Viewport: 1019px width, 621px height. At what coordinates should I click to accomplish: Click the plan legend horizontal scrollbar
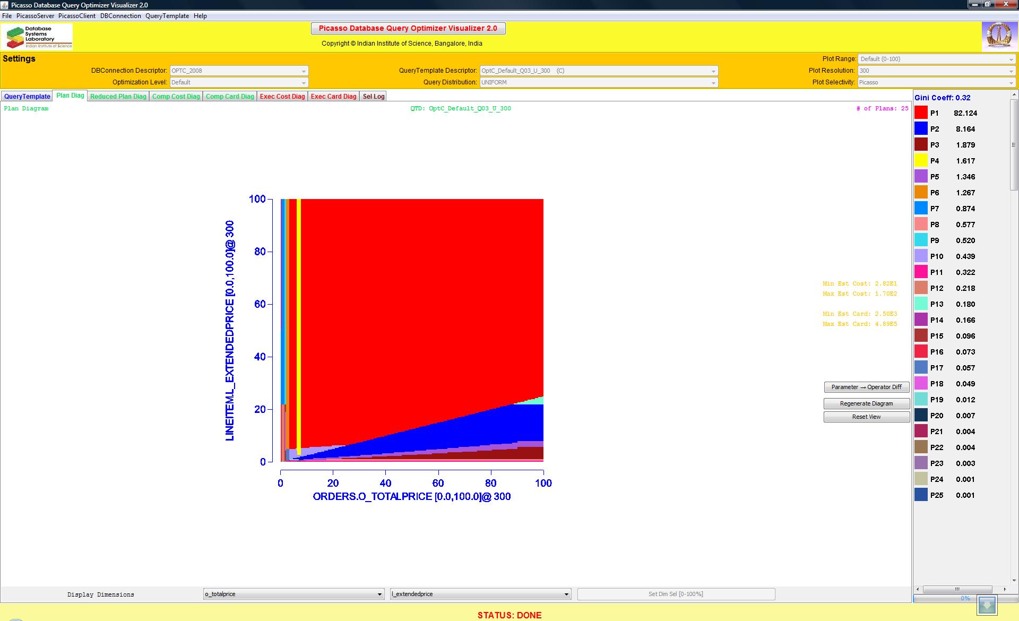(957, 589)
